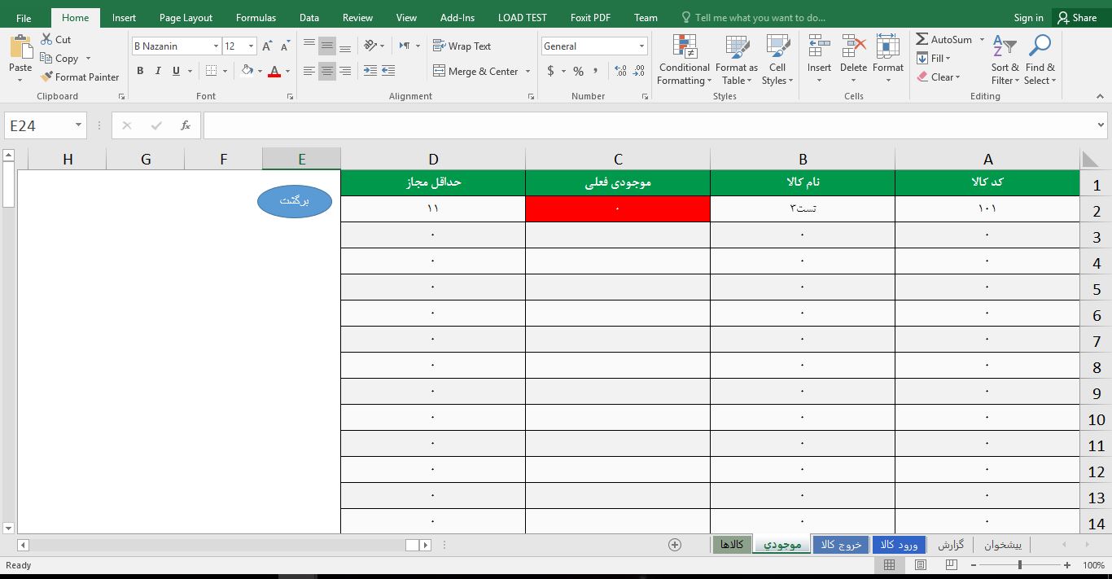
Task: Open Conditional Formatting menu
Action: point(685,60)
